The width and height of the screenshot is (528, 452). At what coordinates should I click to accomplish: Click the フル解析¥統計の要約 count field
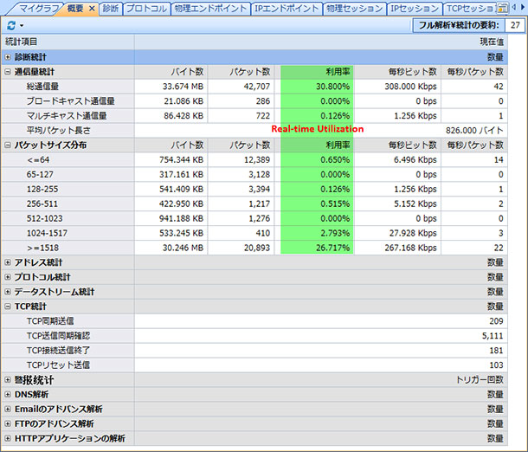(x=515, y=26)
